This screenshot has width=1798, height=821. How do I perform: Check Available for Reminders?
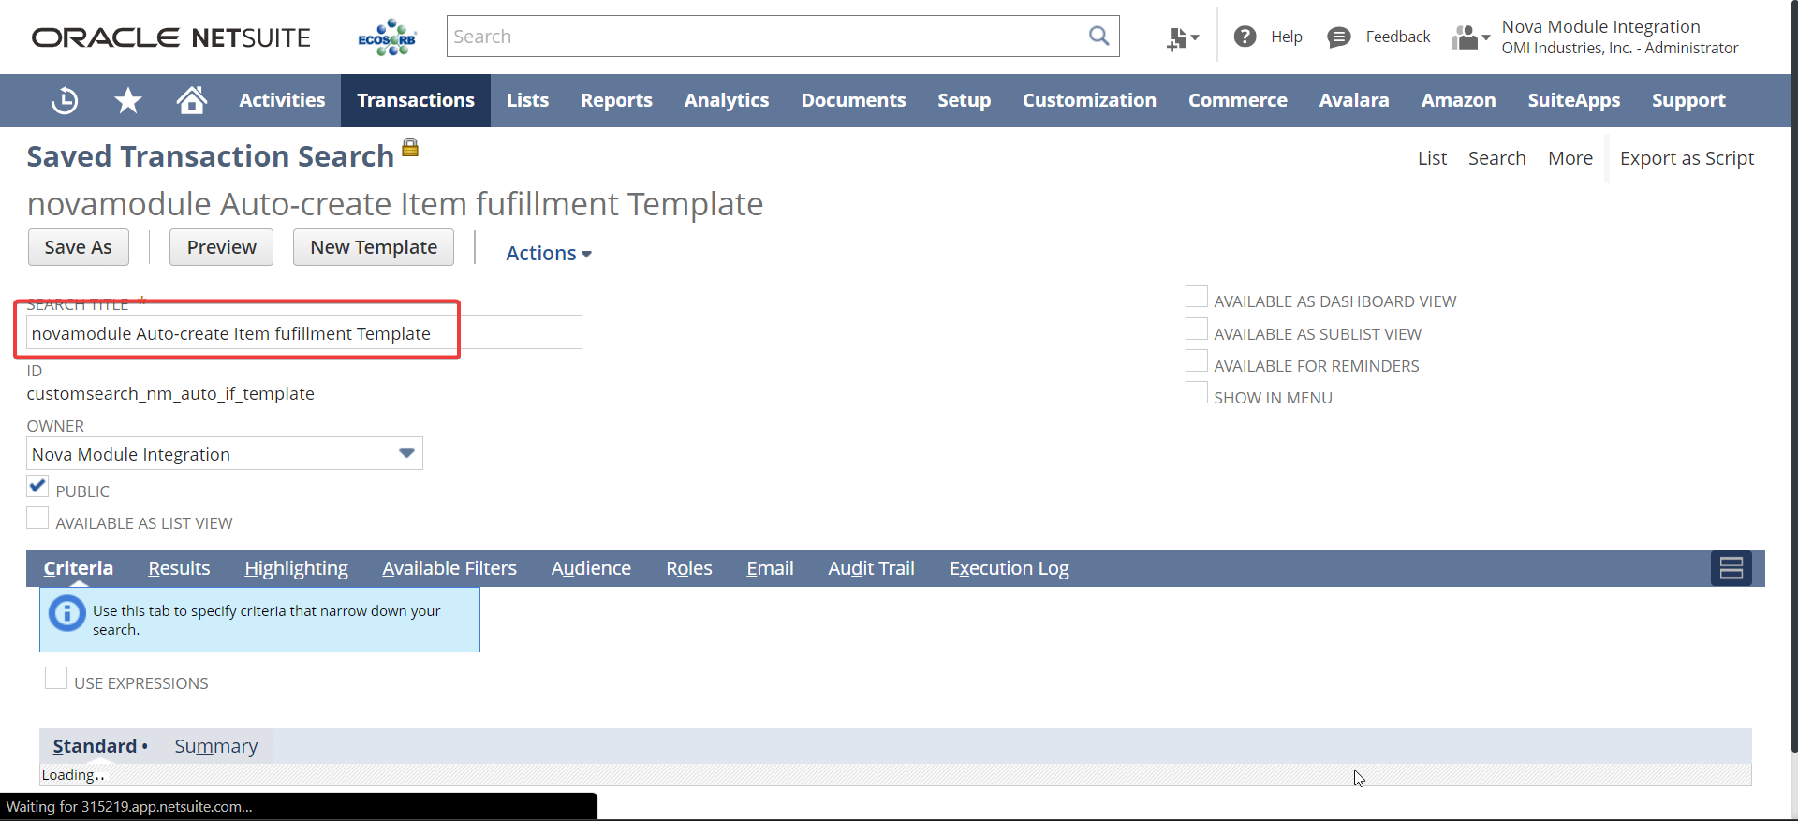[x=1197, y=361]
